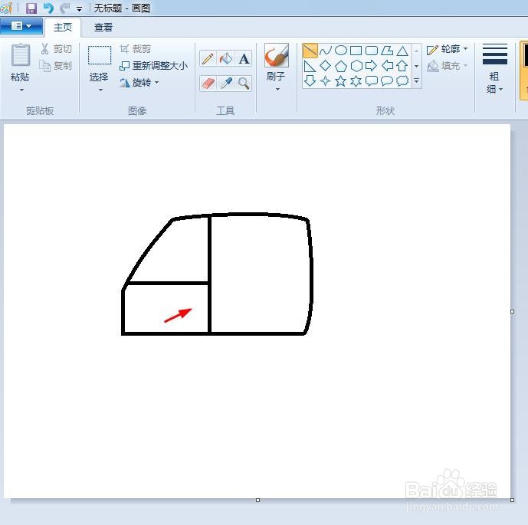The image size is (528, 525).
Task: Open the 粗细 line thickness menu
Action: pyautogui.click(x=494, y=69)
